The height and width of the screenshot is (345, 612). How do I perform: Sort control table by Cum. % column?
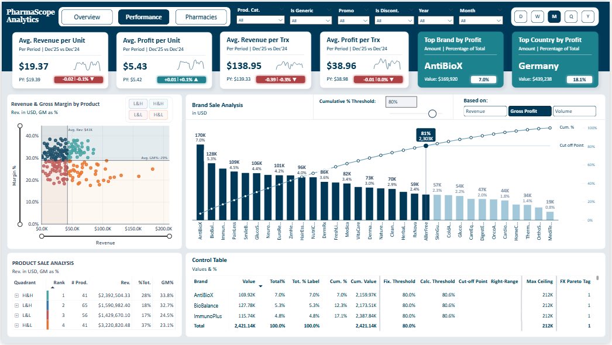(338, 281)
